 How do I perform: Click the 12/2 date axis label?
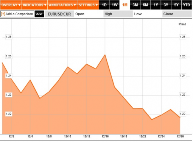(x=11, y=136)
